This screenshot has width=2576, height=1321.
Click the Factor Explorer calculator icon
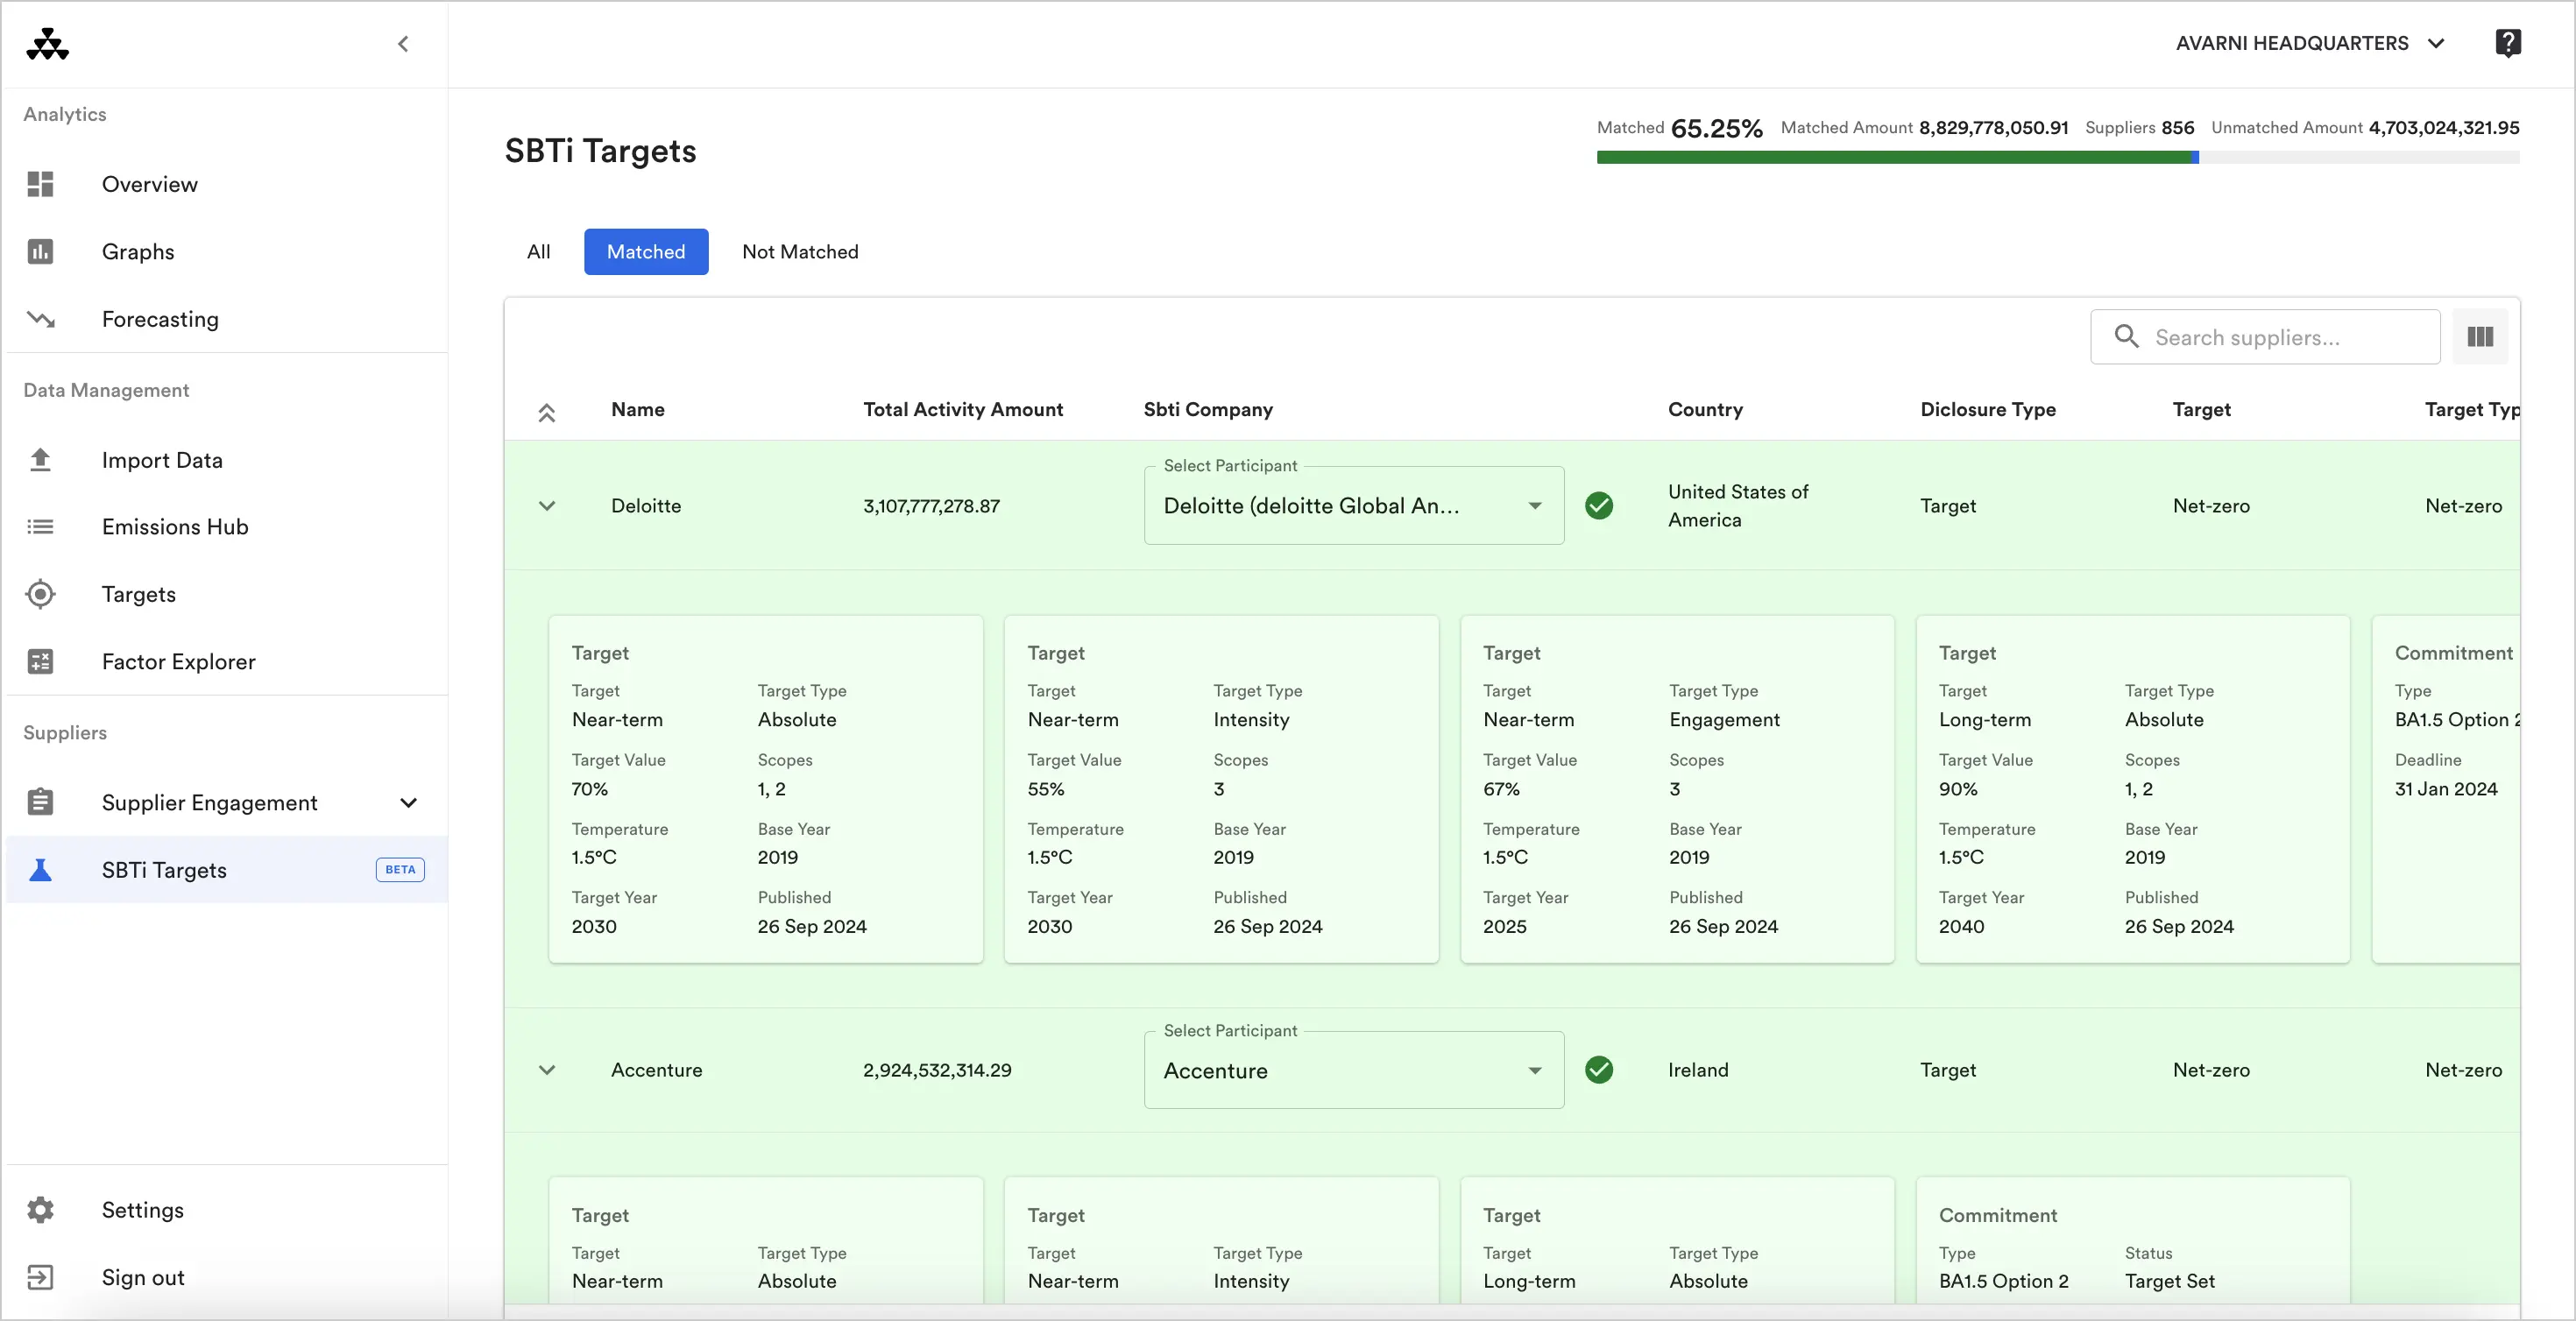(40, 661)
